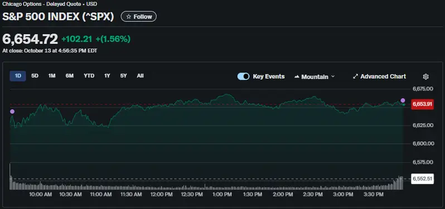Click the Key Events label text
The height and width of the screenshot is (209, 445).
[x=268, y=76]
